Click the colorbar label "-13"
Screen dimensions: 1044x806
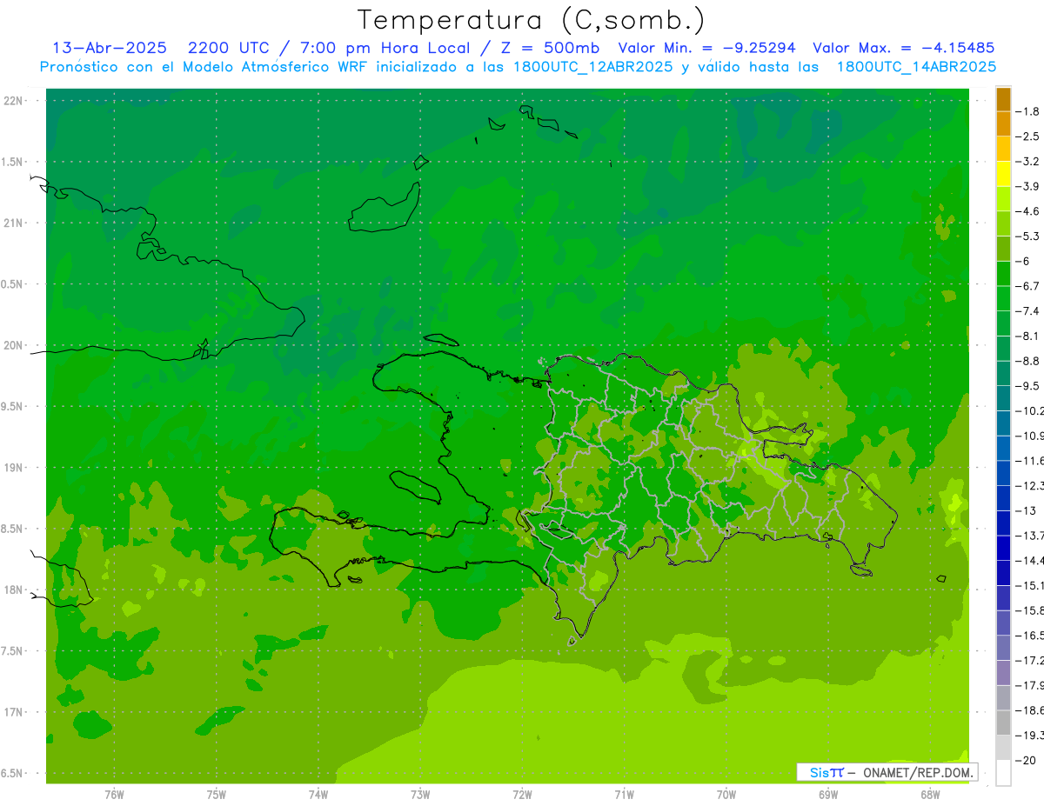pos(1027,510)
